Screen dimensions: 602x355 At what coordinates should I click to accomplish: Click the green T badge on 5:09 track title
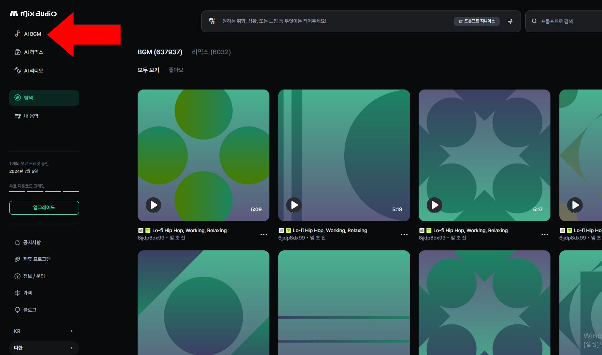148,231
